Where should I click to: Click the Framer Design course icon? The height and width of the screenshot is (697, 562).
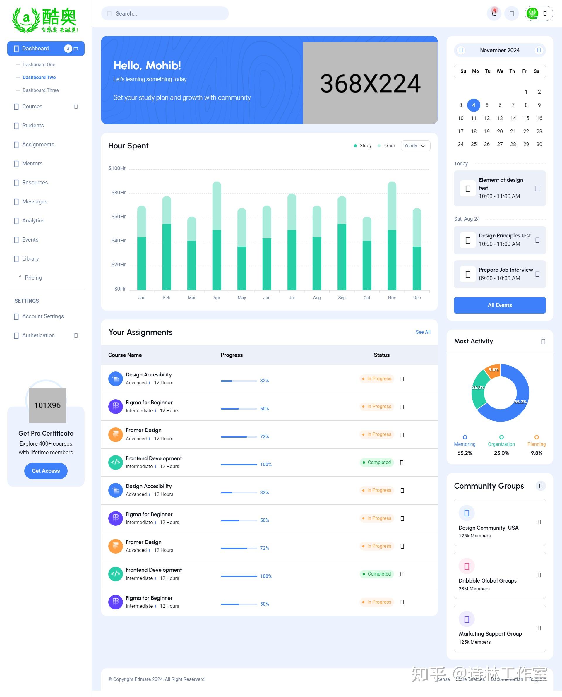[116, 434]
